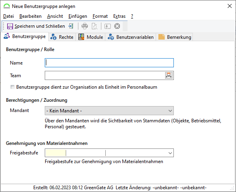Screen dimensions: 236x192
Task: Switch to the Rechte tab
Action: (x=62, y=37)
